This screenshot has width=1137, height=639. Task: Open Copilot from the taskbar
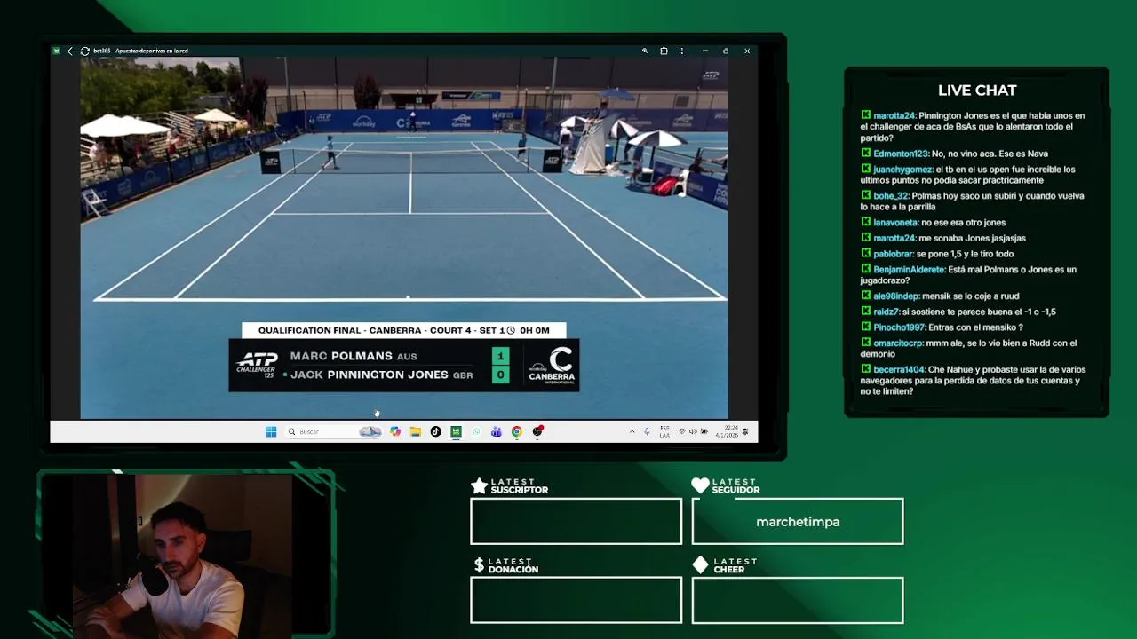[x=395, y=431]
